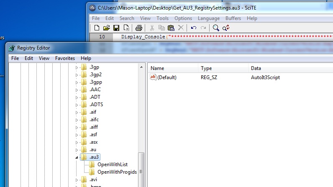The image size is (333, 187).
Task: Click the New file icon in SciTE
Action: point(97,28)
